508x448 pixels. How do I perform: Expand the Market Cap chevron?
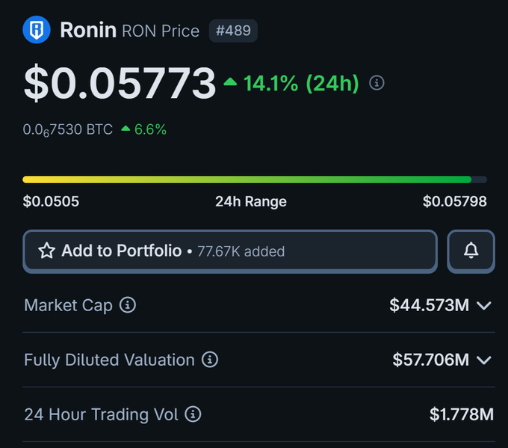pyautogui.click(x=484, y=305)
